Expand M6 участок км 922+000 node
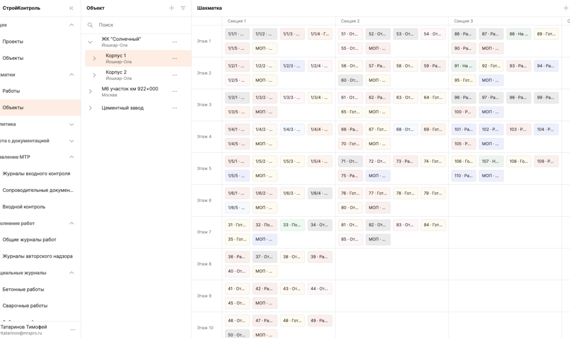This screenshot has height=338, width=570. point(90,92)
